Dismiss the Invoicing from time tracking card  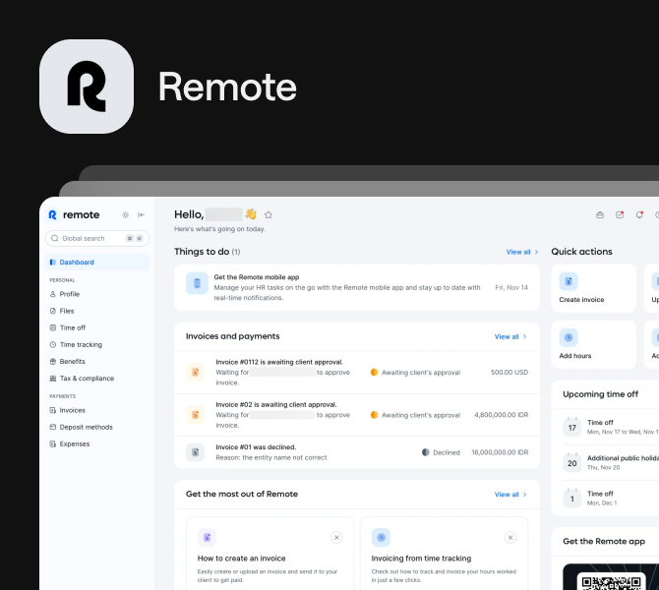point(510,538)
